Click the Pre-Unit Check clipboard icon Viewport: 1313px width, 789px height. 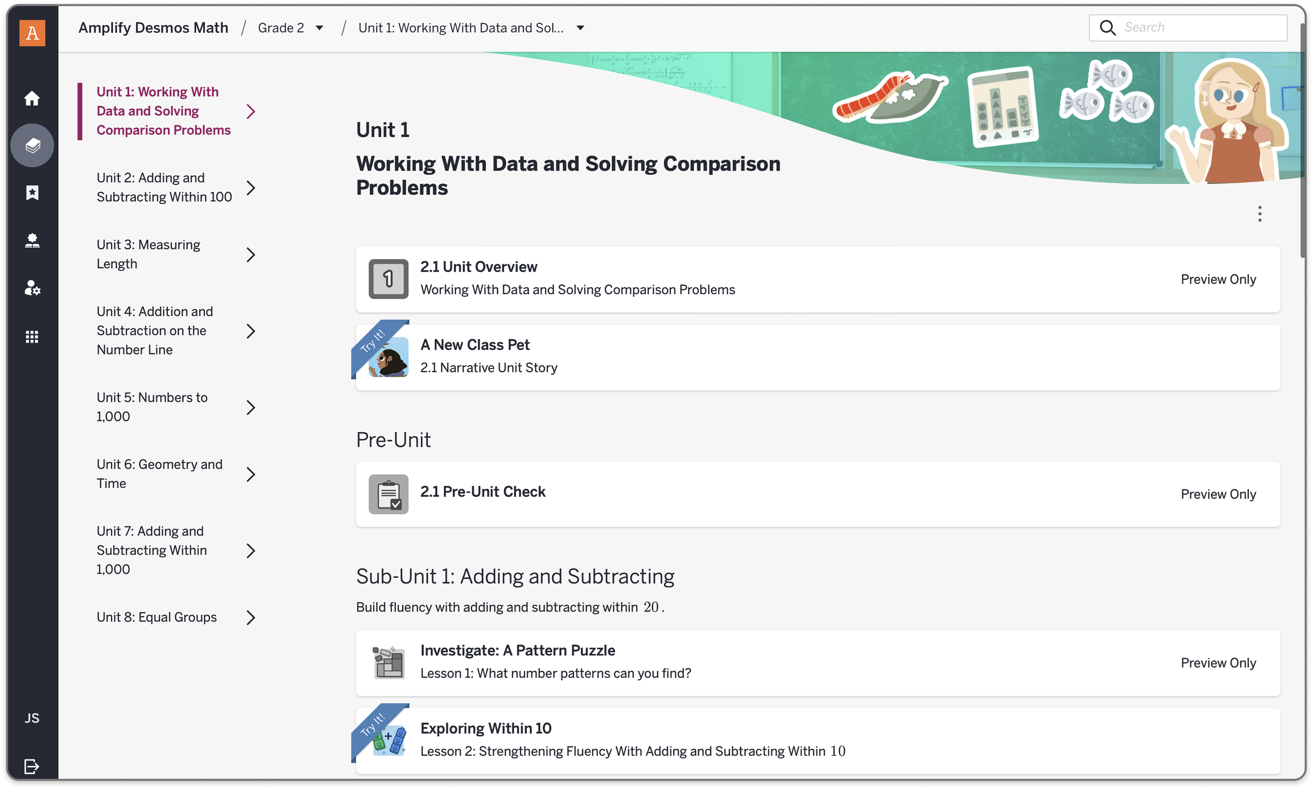[389, 494]
